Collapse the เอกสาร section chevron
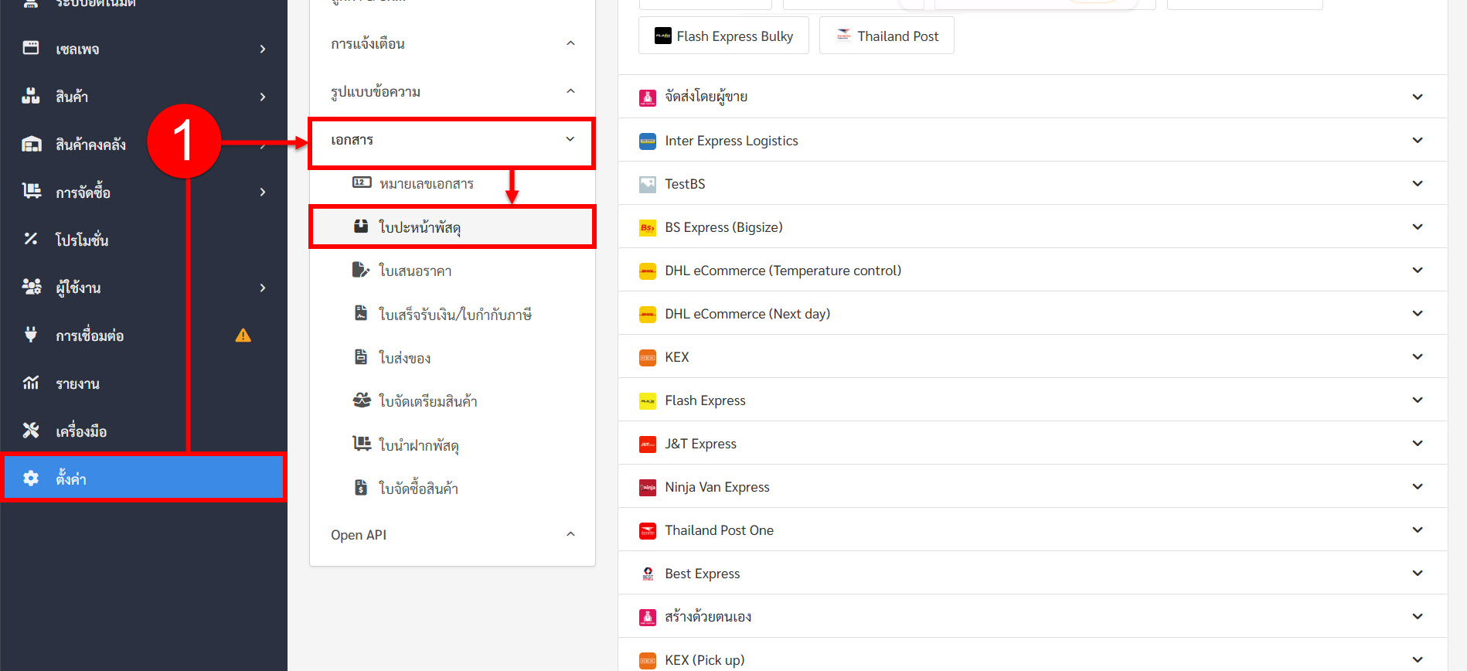1467x671 pixels. tap(570, 139)
